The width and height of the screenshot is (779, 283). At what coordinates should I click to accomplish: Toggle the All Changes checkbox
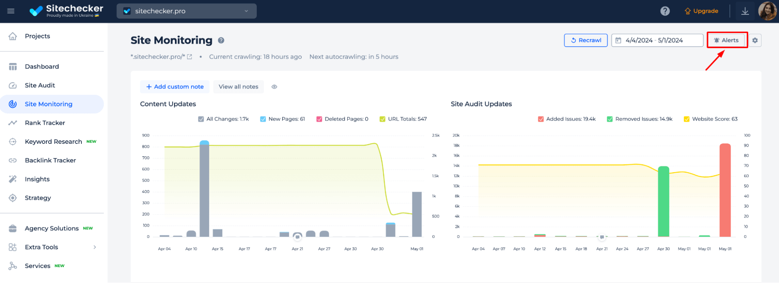[201, 119]
